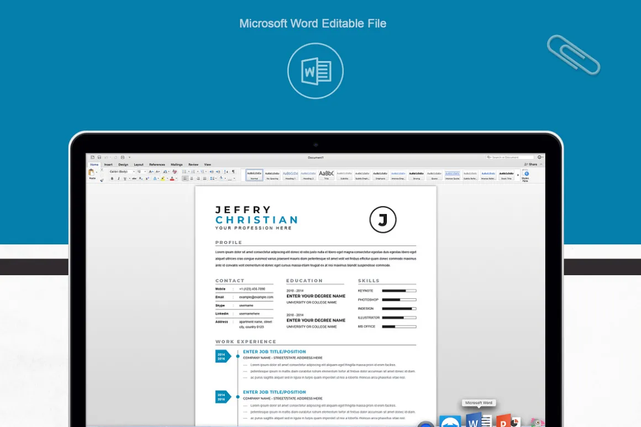Open the References tab
641x427 pixels.
(157, 164)
